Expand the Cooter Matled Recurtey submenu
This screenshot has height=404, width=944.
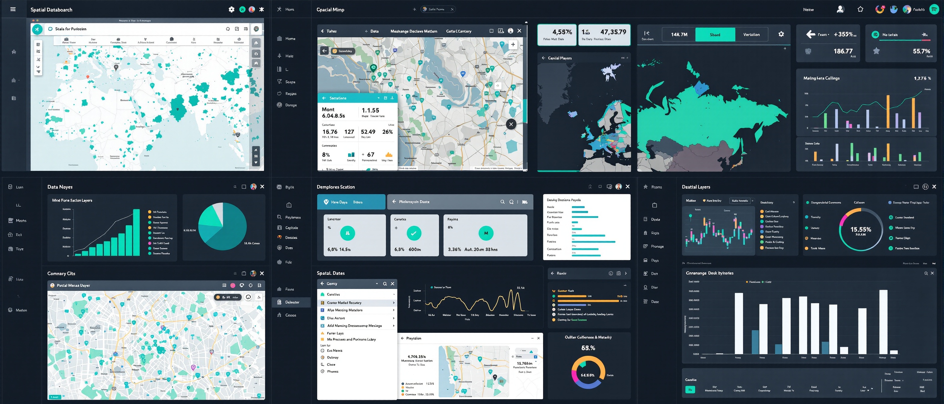point(393,303)
